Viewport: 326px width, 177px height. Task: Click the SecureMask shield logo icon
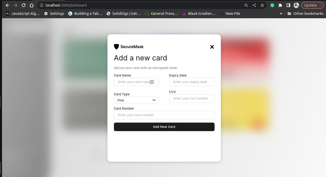point(116,47)
